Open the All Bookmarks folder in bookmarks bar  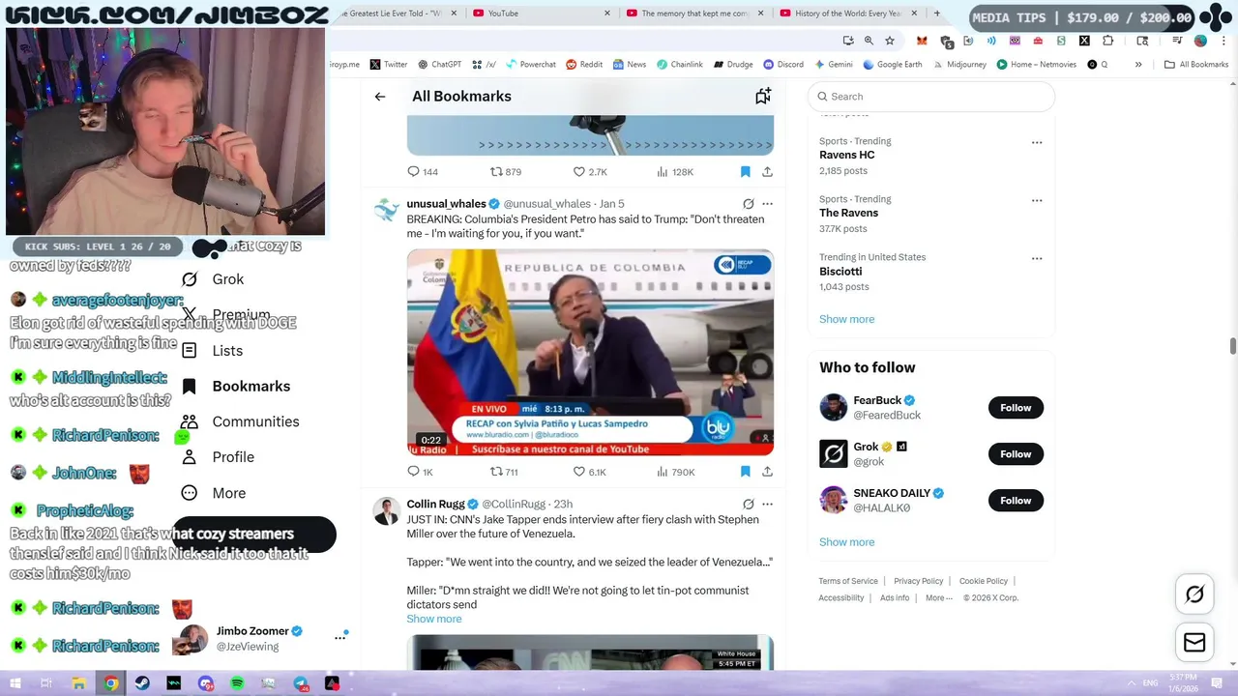click(x=1196, y=65)
